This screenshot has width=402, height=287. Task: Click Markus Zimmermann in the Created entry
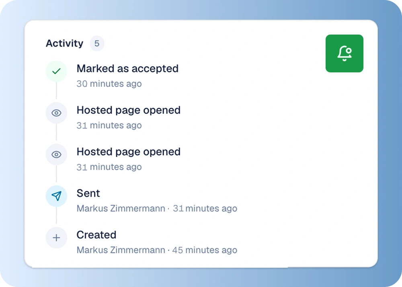(121, 250)
